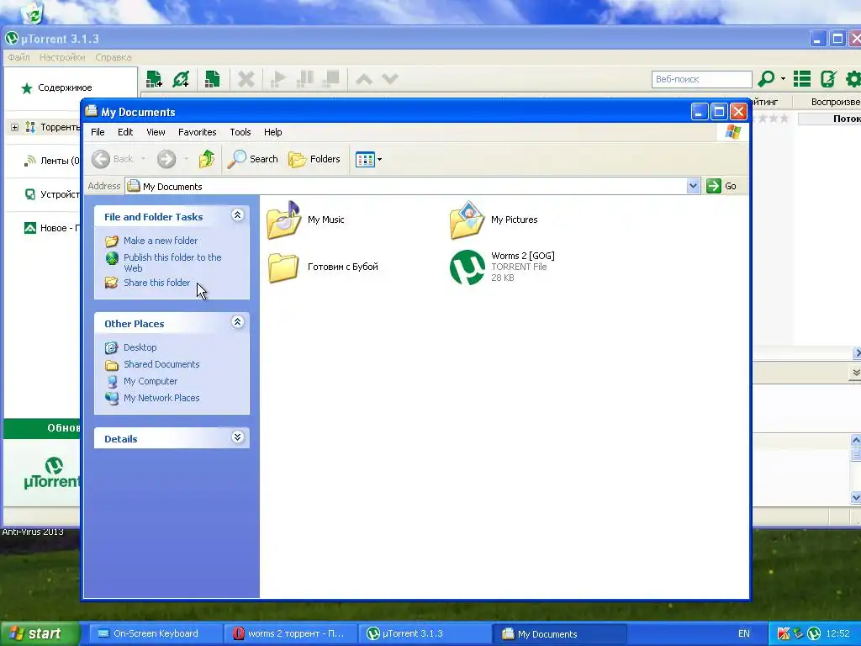Screen dimensions: 861x646
Task: Click the Forward arrow in My Documents
Action: click(166, 159)
